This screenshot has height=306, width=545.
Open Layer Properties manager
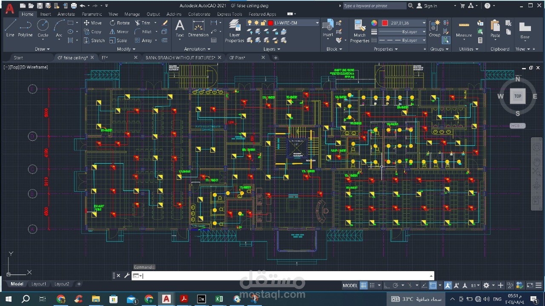point(235,31)
